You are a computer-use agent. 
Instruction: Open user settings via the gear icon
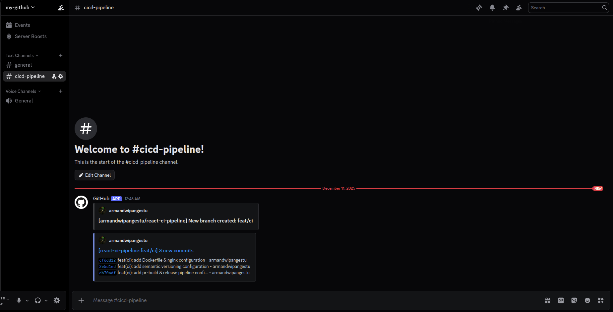tap(56, 300)
